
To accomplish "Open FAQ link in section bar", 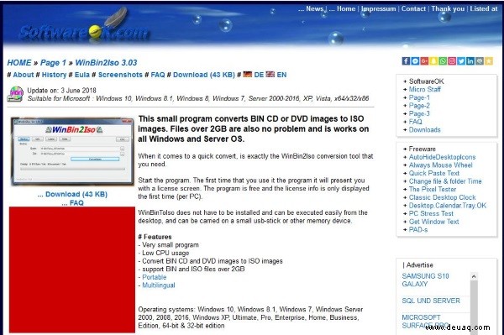I will (158, 75).
